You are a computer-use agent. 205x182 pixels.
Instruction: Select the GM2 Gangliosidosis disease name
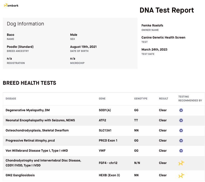click(20, 175)
